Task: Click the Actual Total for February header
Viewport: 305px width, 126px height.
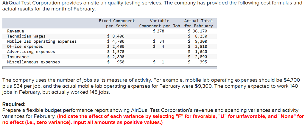Action: click(198, 23)
